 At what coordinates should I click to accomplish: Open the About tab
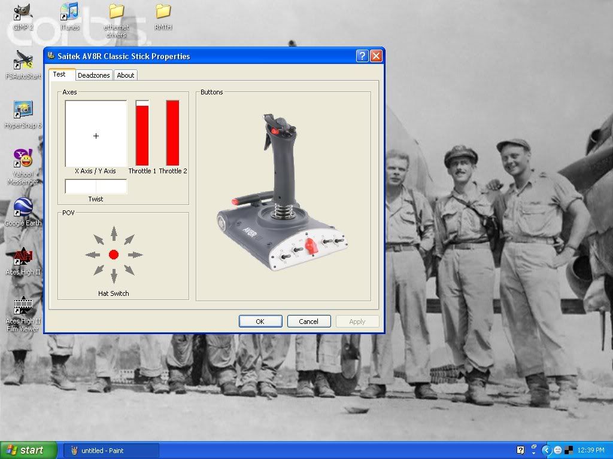pos(126,75)
